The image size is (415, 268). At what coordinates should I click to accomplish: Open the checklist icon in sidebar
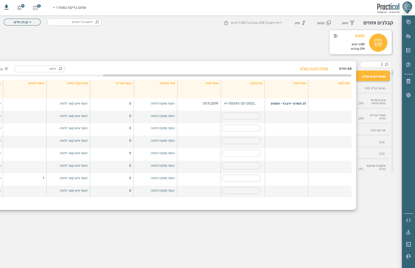click(408, 50)
